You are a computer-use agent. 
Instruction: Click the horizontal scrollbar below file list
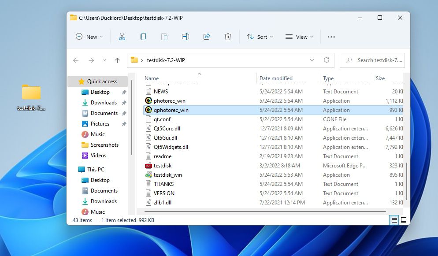265,211
